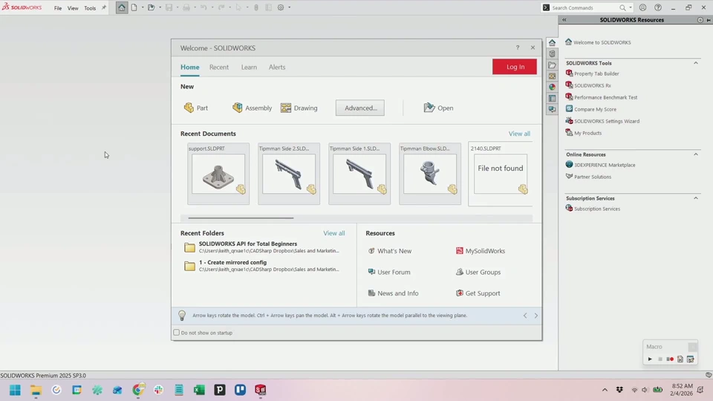Open the What's New resource link
The image size is (713, 401).
(x=390, y=251)
